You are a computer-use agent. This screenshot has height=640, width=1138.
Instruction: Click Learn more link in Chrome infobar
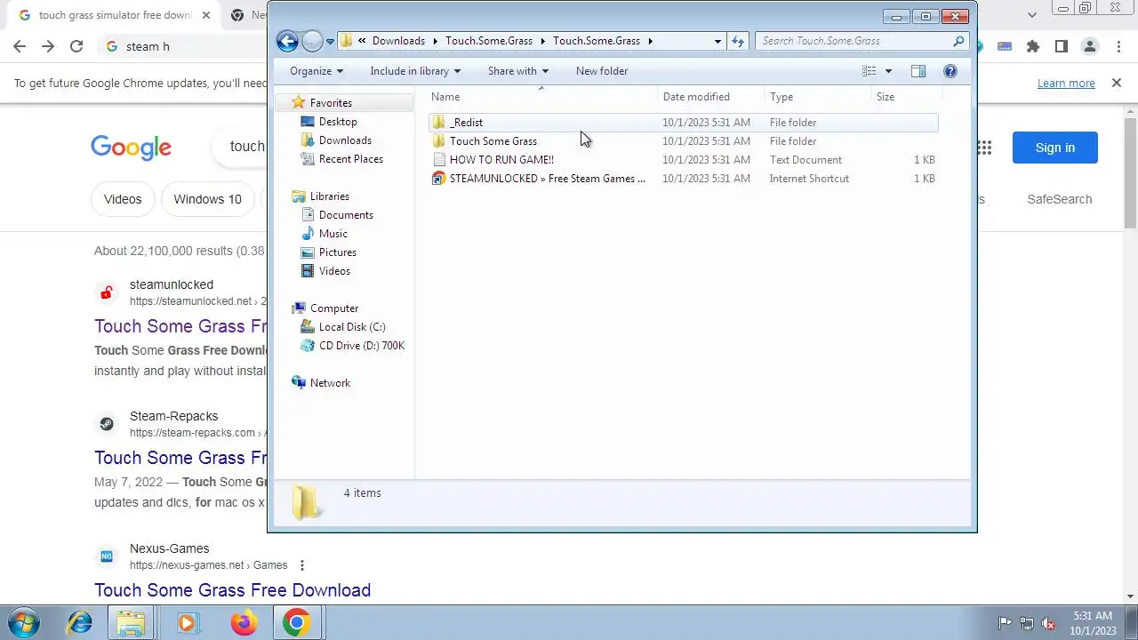(1066, 84)
